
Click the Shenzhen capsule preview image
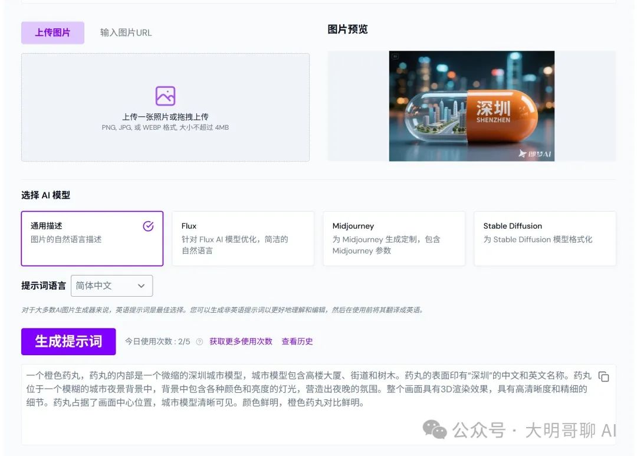coord(472,106)
